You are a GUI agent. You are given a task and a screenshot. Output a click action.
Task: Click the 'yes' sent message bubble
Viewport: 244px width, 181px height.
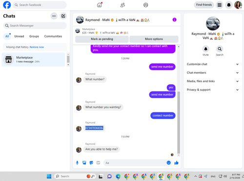171,88
